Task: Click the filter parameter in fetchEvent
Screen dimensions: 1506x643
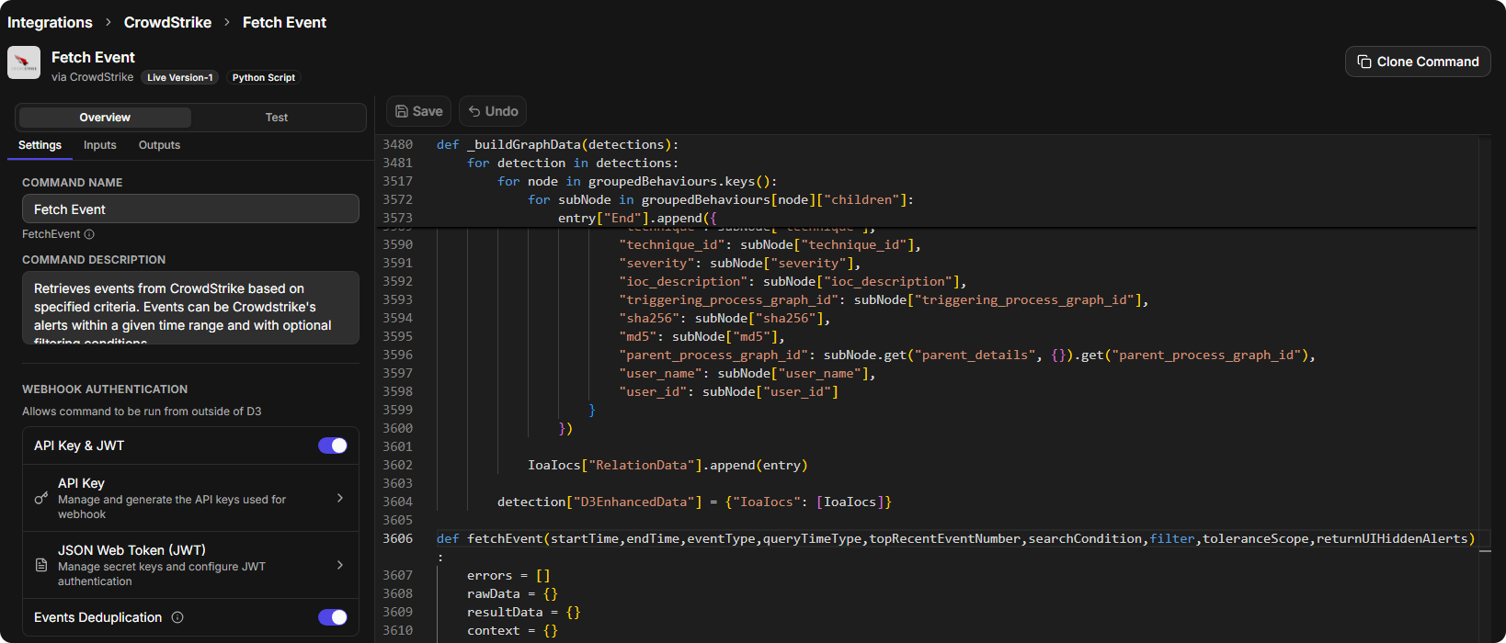Action: coord(1172,538)
